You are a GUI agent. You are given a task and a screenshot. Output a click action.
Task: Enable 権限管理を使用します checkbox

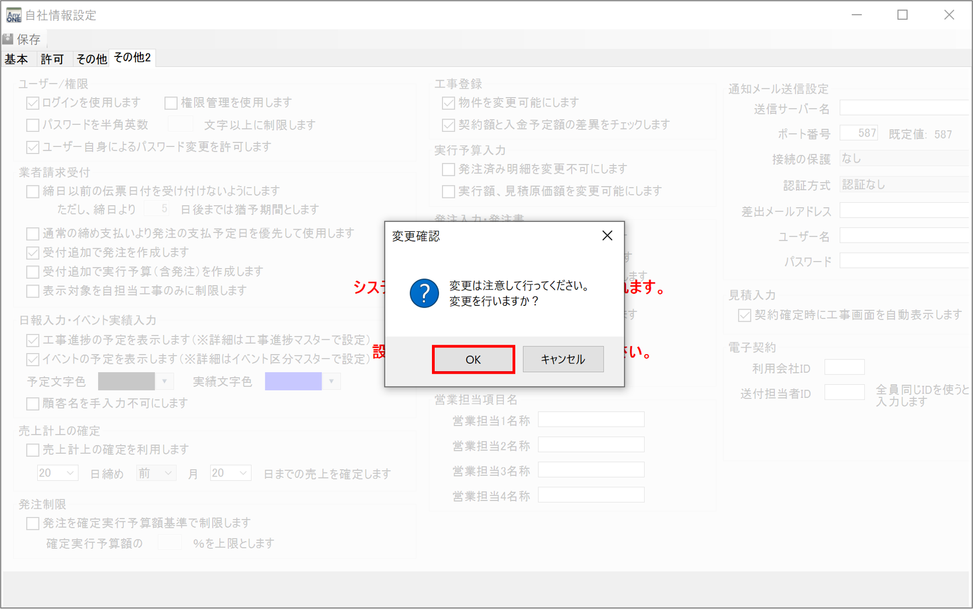[x=171, y=103]
